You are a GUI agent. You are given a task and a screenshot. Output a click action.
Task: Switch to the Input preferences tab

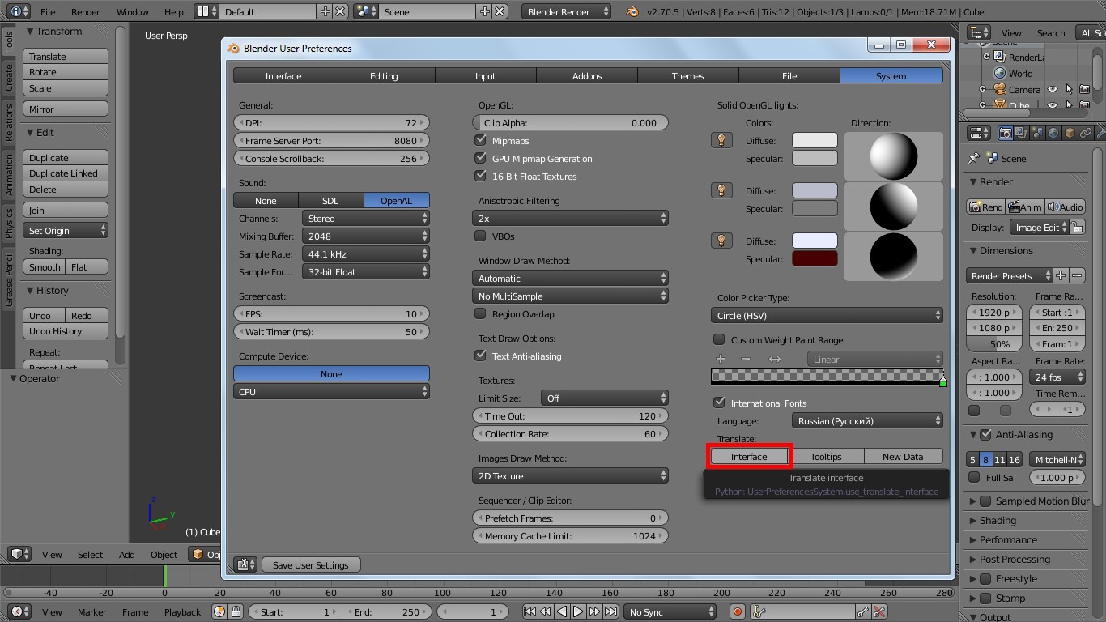[485, 76]
